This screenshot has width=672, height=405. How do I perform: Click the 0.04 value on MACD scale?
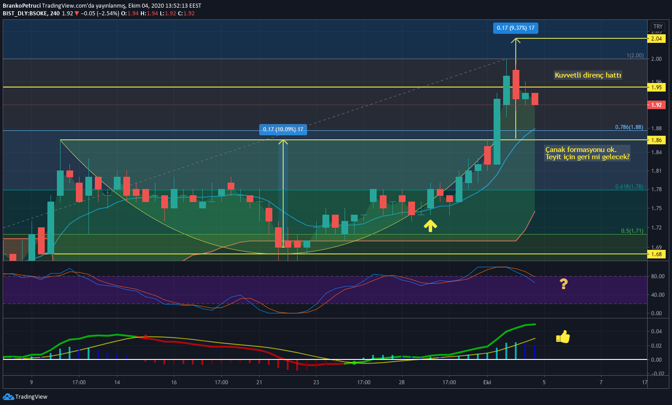click(656, 331)
